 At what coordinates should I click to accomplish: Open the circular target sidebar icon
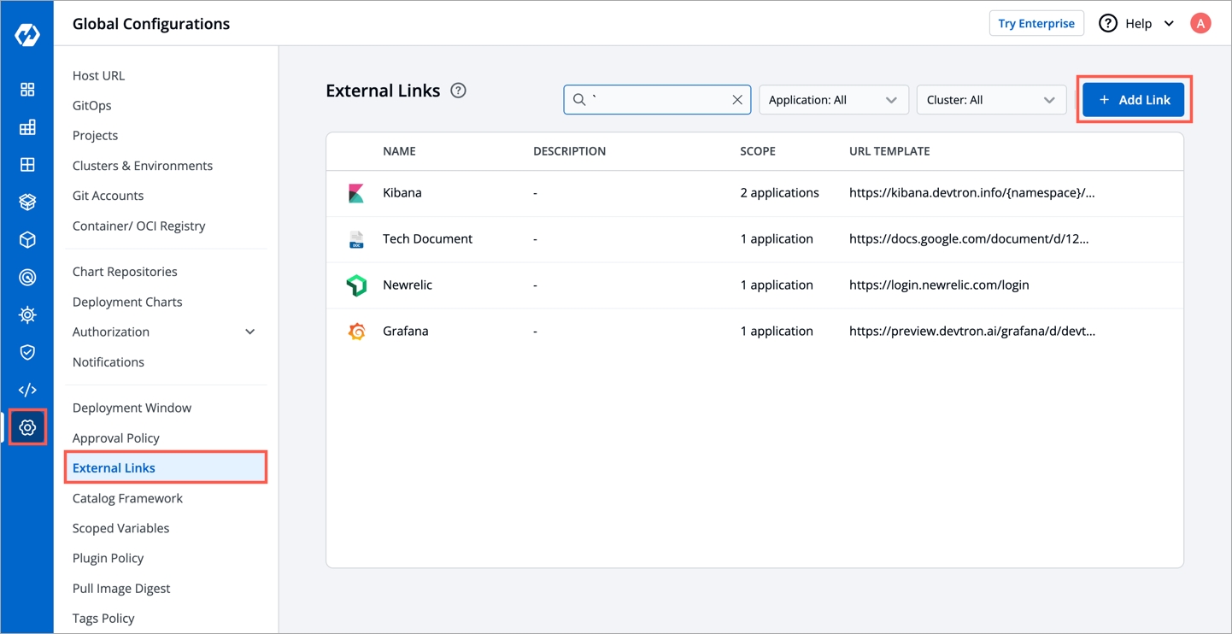[27, 278]
